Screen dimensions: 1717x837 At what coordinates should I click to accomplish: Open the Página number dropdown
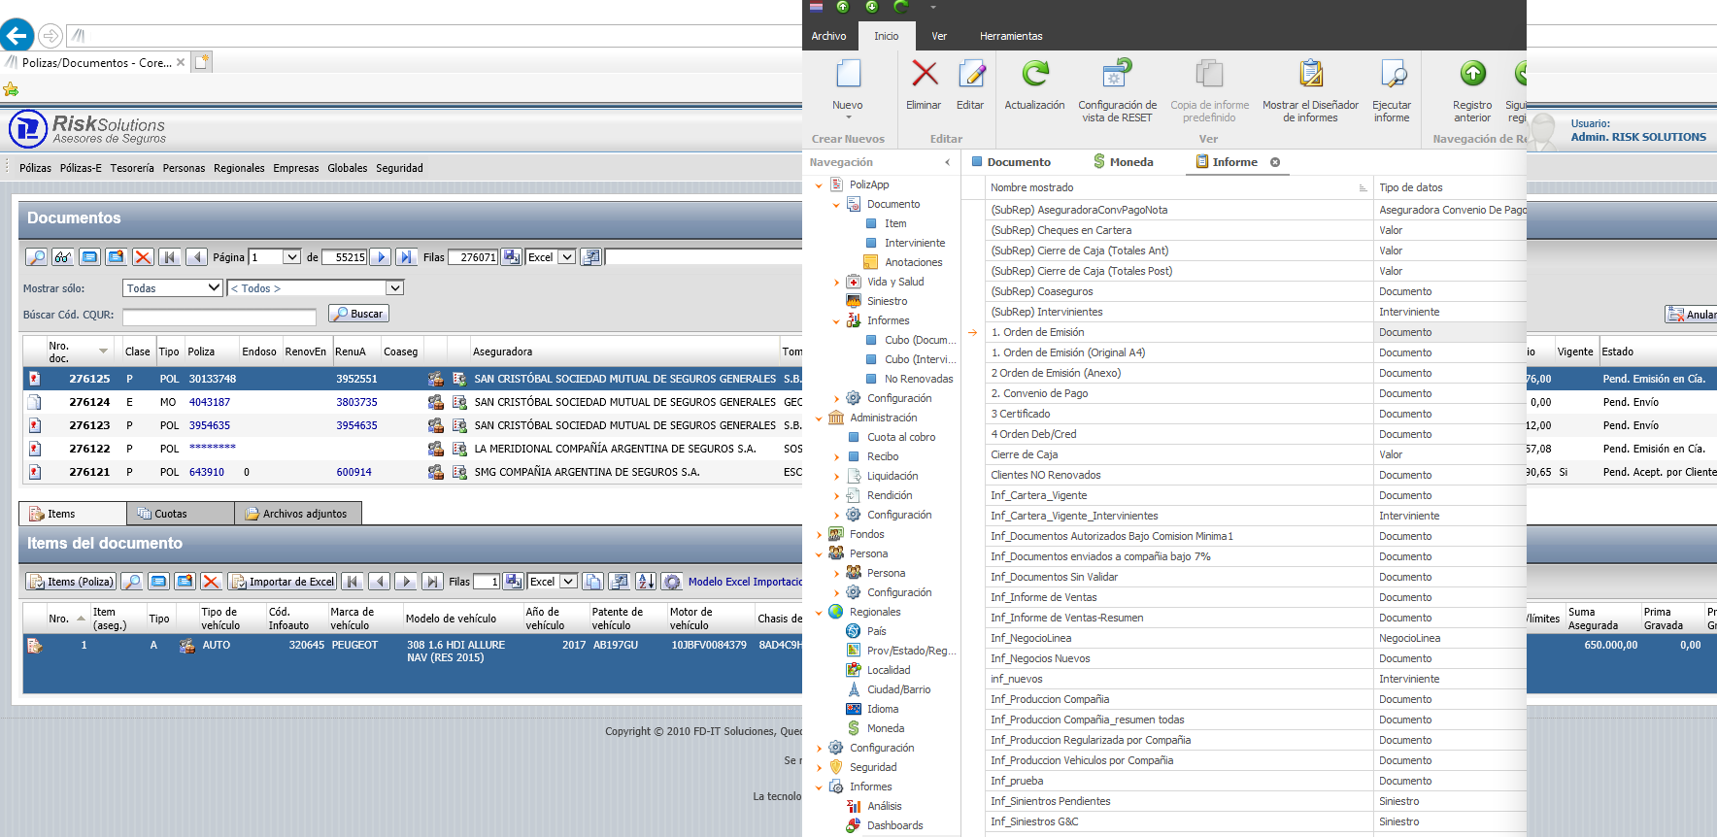pos(291,257)
